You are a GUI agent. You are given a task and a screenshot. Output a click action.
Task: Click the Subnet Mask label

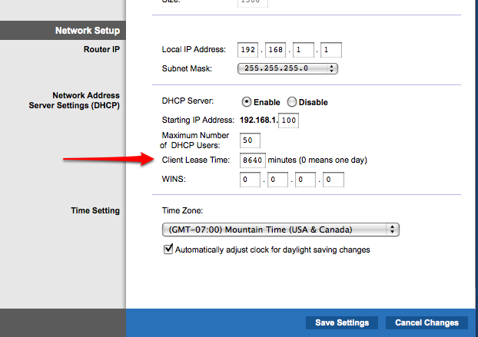(x=187, y=69)
